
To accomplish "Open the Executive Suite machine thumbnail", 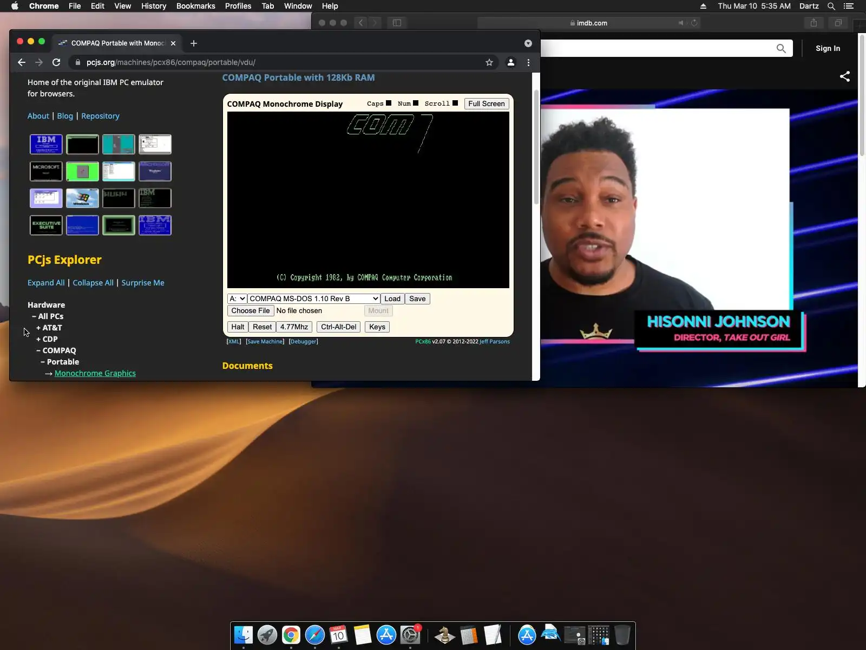I will coord(46,225).
